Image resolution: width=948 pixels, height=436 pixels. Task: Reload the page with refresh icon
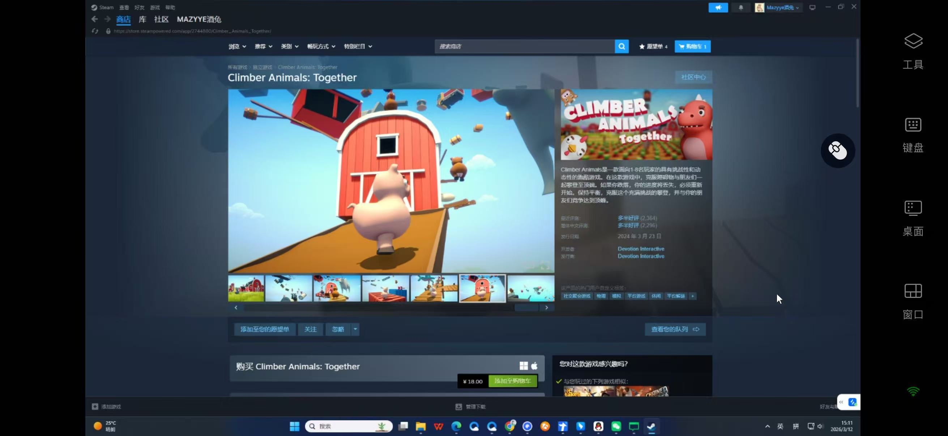tap(95, 31)
